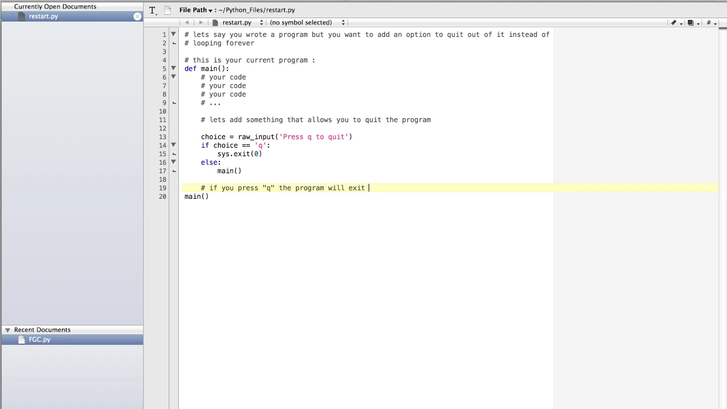Viewport: 727px width, 409px height.
Task: Collapse the comment block fold at line 6
Action: pyautogui.click(x=174, y=77)
